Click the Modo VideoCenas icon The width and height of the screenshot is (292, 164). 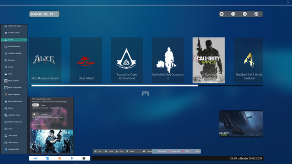pyautogui.click(x=6, y=101)
